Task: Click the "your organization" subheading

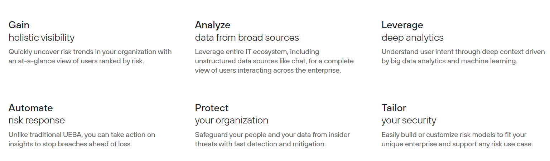Action: click(x=231, y=121)
